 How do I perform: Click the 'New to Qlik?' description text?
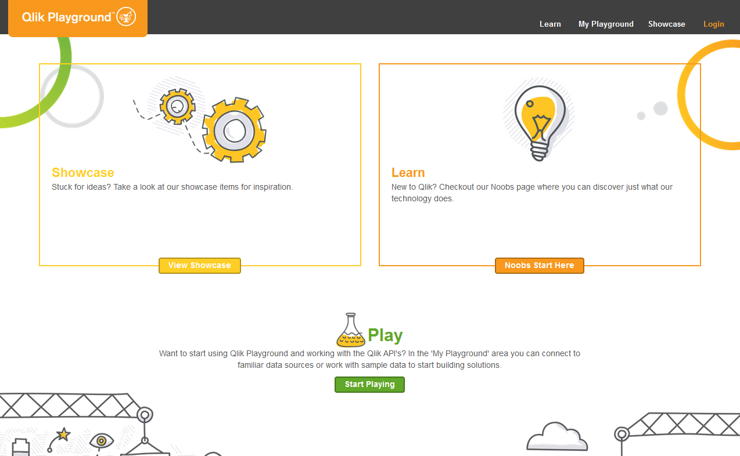532,193
